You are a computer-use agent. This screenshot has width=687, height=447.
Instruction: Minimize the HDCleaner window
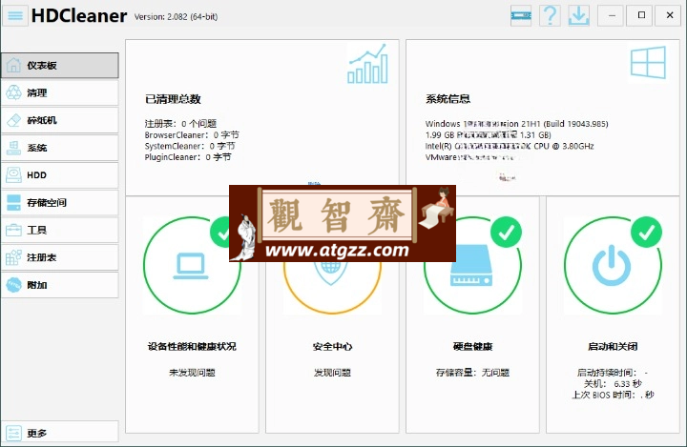point(611,16)
